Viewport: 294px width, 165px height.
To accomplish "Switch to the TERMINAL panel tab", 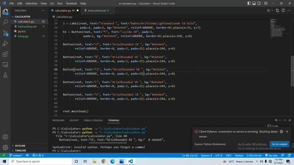I will pos(113,120).
